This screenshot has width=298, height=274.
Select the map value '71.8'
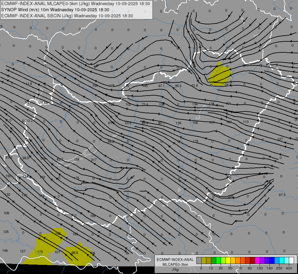coord(195,86)
